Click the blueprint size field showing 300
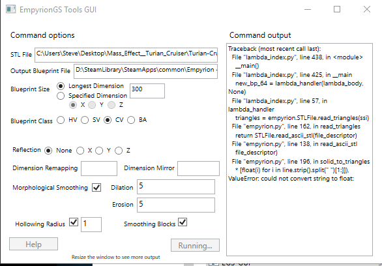The height and width of the screenshot is (266, 382). 147,91
